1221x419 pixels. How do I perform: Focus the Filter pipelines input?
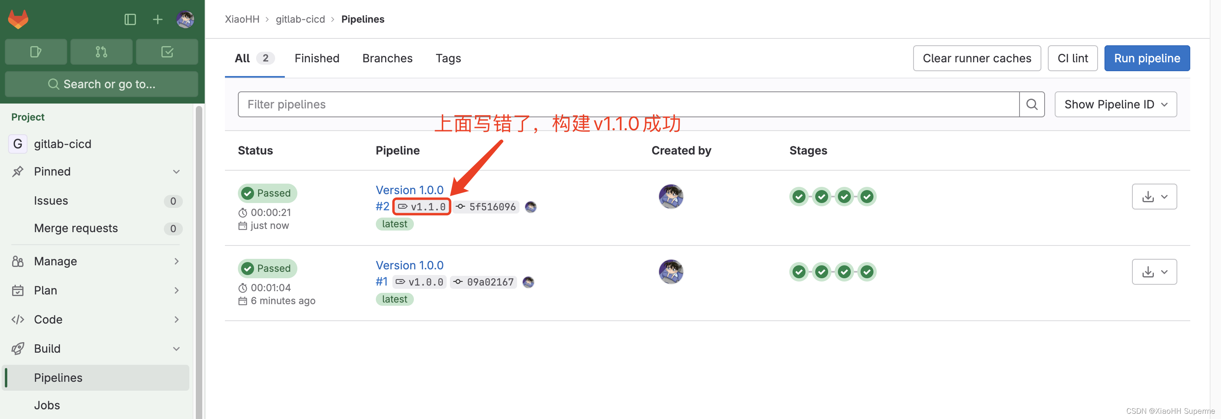pos(629,104)
